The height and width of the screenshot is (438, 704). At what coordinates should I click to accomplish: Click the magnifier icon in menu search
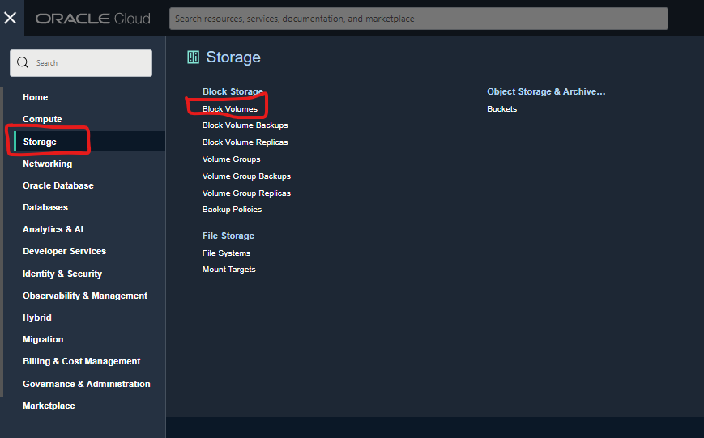point(23,62)
